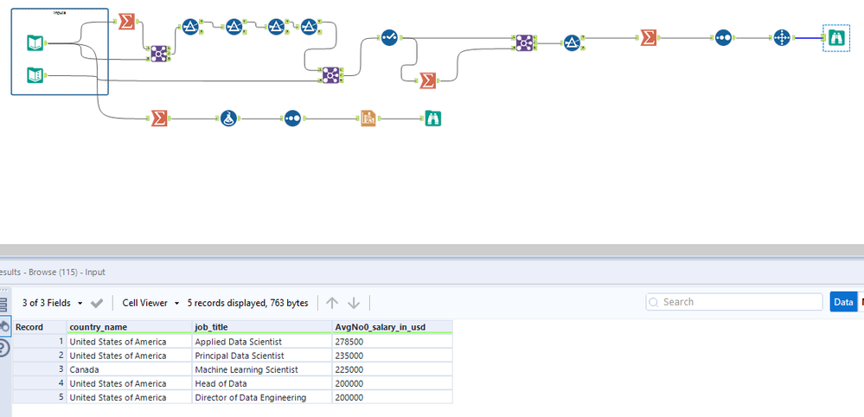Click the Summarize tool below the Select tool
The width and height of the screenshot is (864, 417).
point(427,80)
